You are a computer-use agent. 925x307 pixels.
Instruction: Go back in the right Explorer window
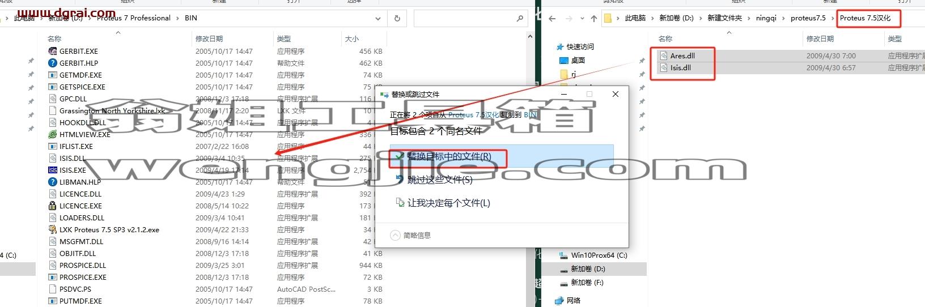pyautogui.click(x=553, y=18)
